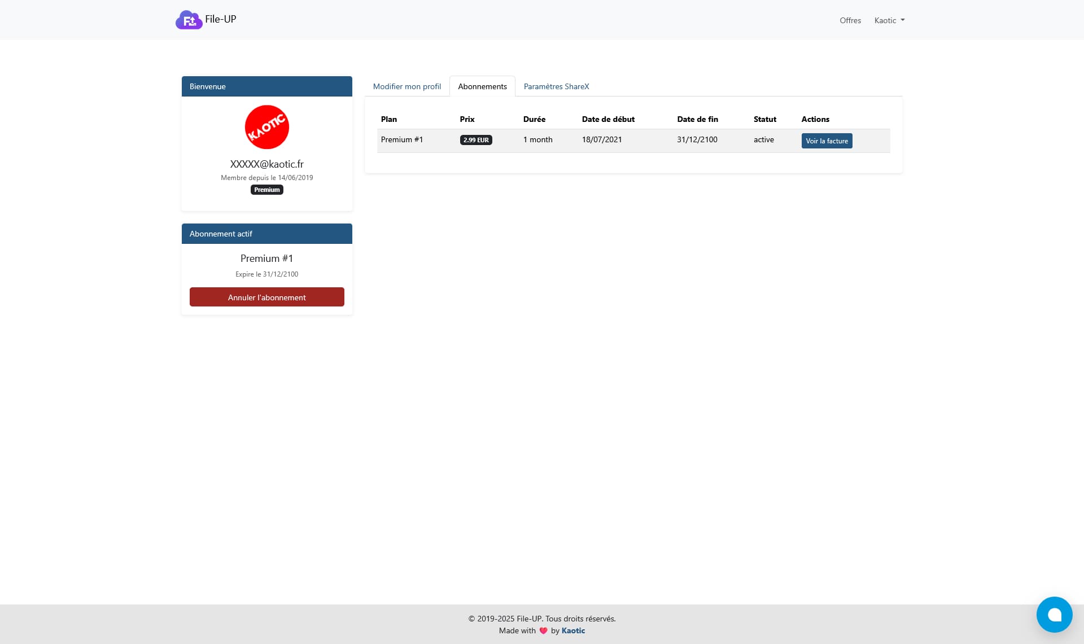Switch to the Modifier mon profil tab

406,86
